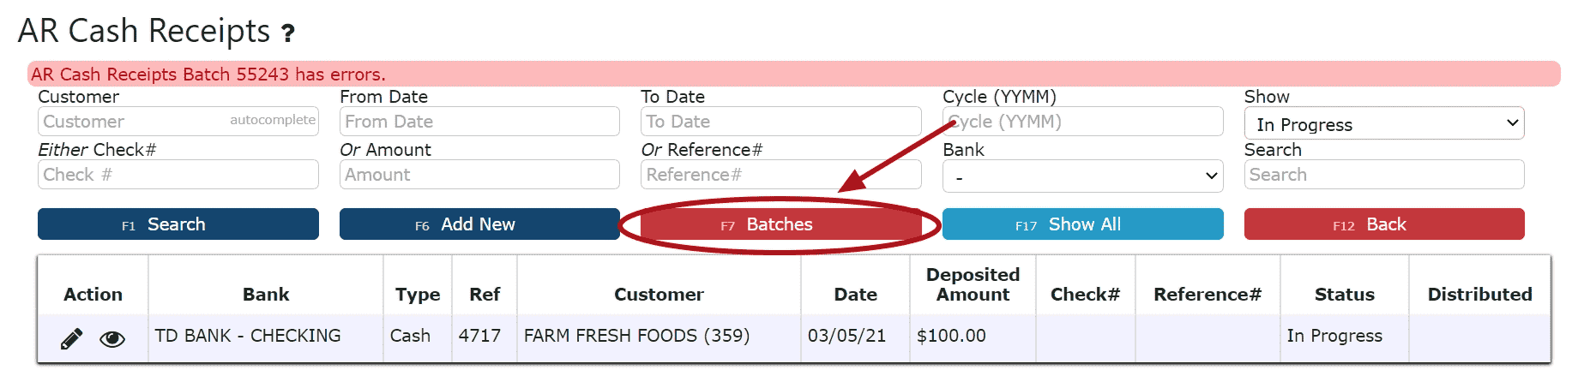This screenshot has width=1572, height=376.
Task: Click the Amount input field
Action: (479, 175)
